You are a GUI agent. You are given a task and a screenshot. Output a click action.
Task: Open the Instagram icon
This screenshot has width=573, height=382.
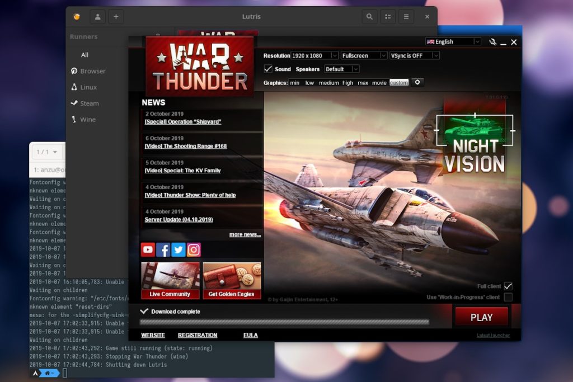(x=194, y=249)
